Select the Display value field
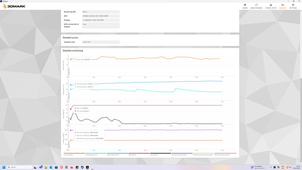Viewport: 302px width, 170px height. coord(101,20)
